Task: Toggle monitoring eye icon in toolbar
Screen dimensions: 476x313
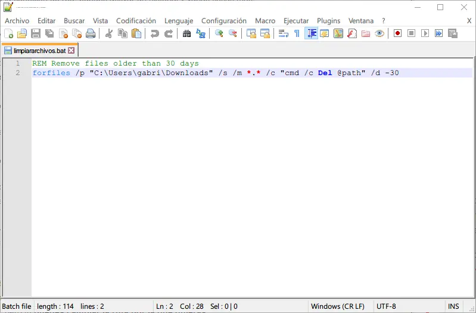Action: pyautogui.click(x=379, y=33)
